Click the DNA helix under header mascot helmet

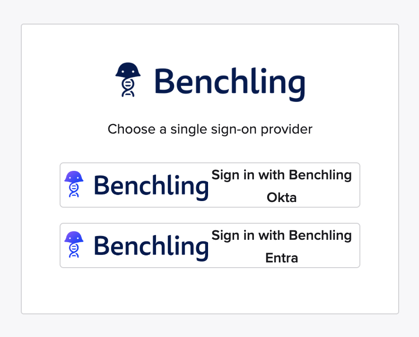click(x=128, y=88)
